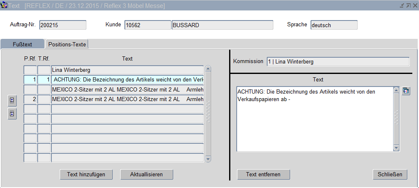Viewport: 419px width, 188px height.
Task: Click the move row up icon
Action: [x=12, y=100]
